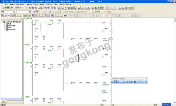Open the 帮助 menu
Screen dimensions: 176x106
click(x=69, y=4)
